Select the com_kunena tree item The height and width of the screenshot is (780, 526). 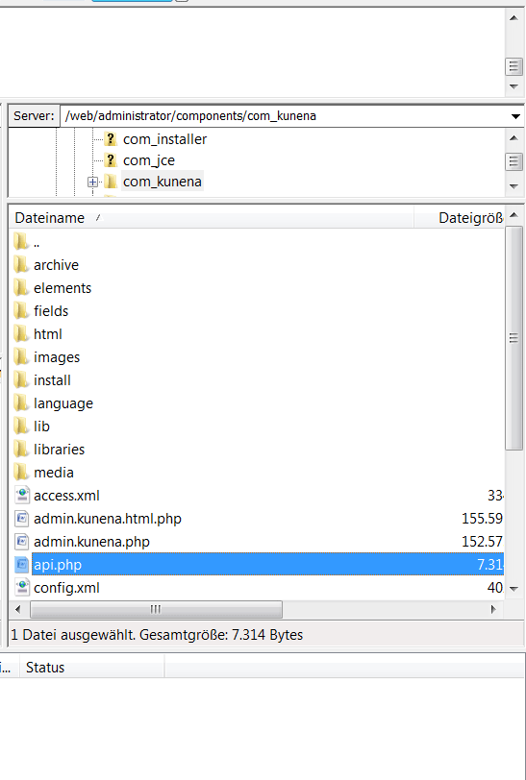[162, 182]
